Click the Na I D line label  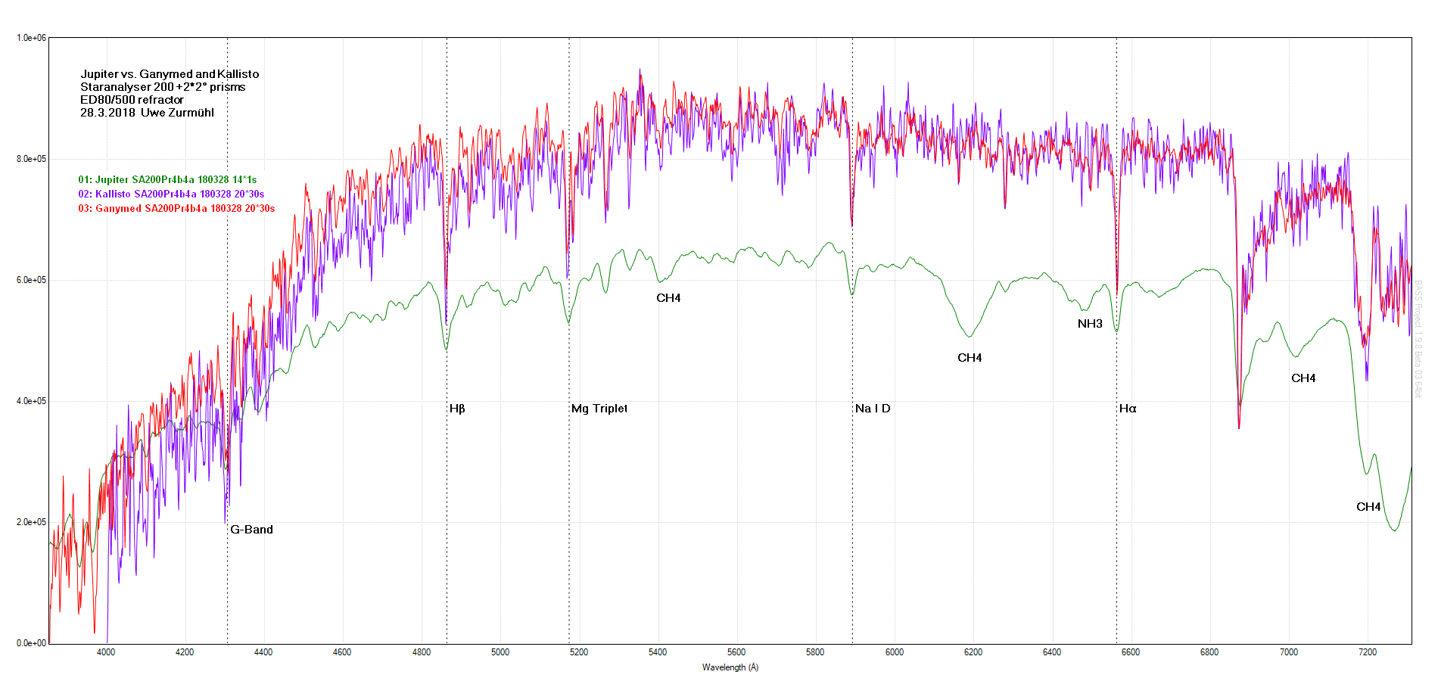(873, 409)
